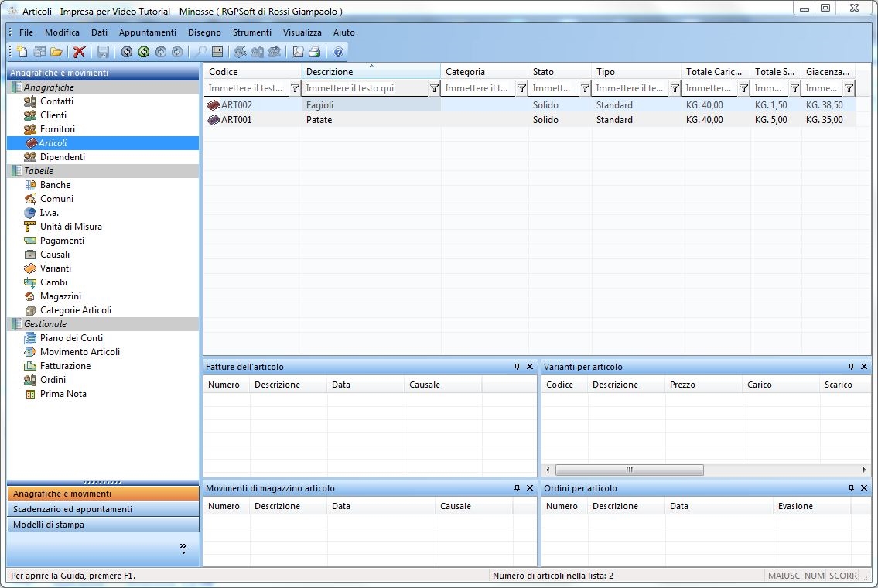The width and height of the screenshot is (878, 588).
Task: Open help with the blue question mark icon
Action: [338, 52]
